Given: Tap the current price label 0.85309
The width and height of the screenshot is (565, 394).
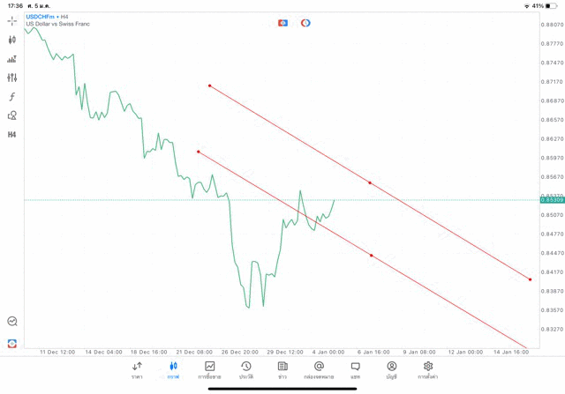Looking at the screenshot, I should click(x=552, y=200).
